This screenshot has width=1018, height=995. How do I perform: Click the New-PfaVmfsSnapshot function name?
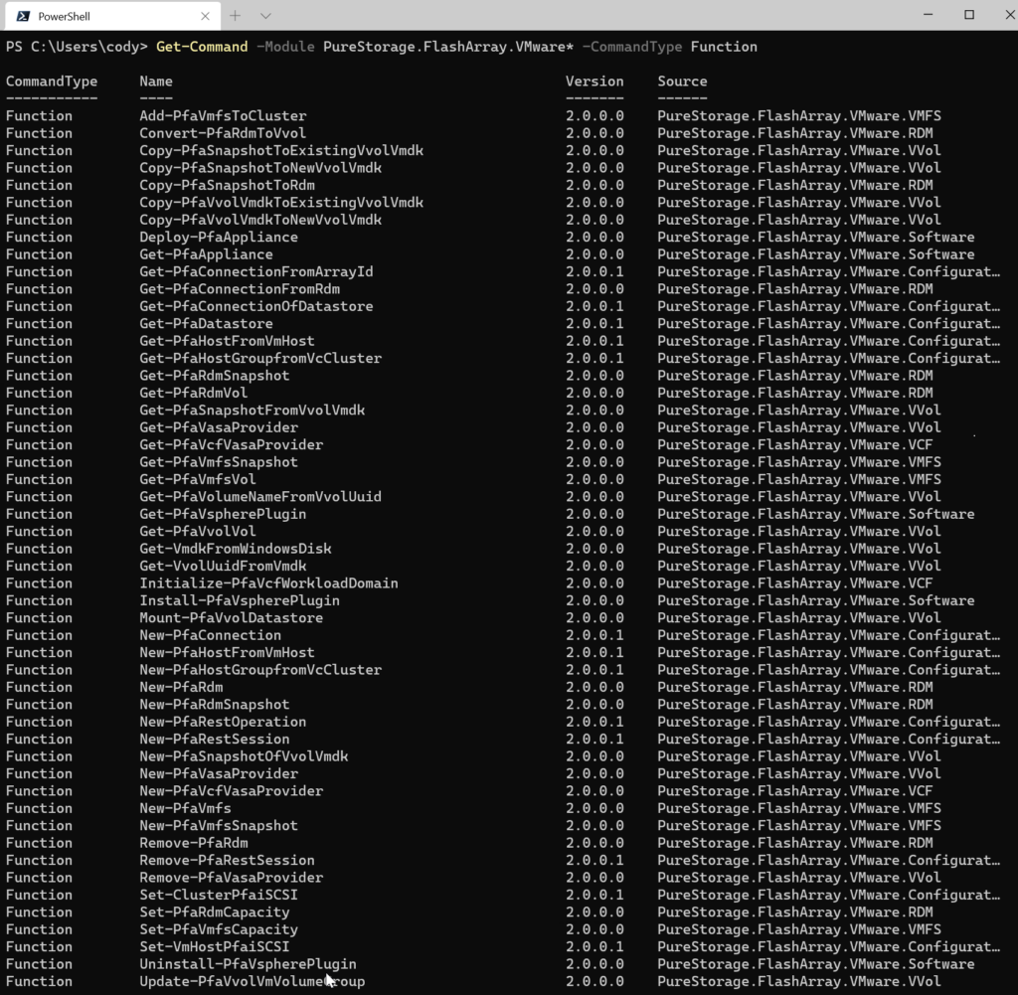pos(219,826)
